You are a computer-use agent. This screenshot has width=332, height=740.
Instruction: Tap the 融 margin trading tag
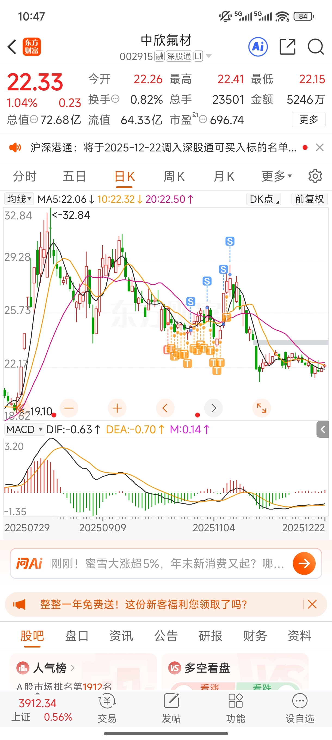[x=159, y=56]
